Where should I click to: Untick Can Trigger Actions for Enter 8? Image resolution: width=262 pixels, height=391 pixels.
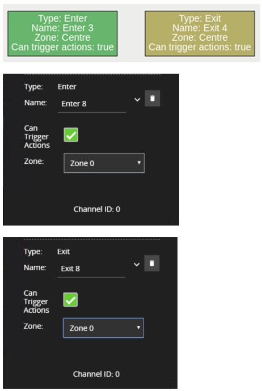pos(71,135)
